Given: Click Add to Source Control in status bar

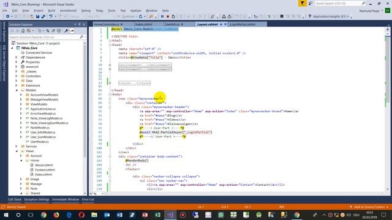Looking at the screenshot, I should pyautogui.click(x=369, y=207).
